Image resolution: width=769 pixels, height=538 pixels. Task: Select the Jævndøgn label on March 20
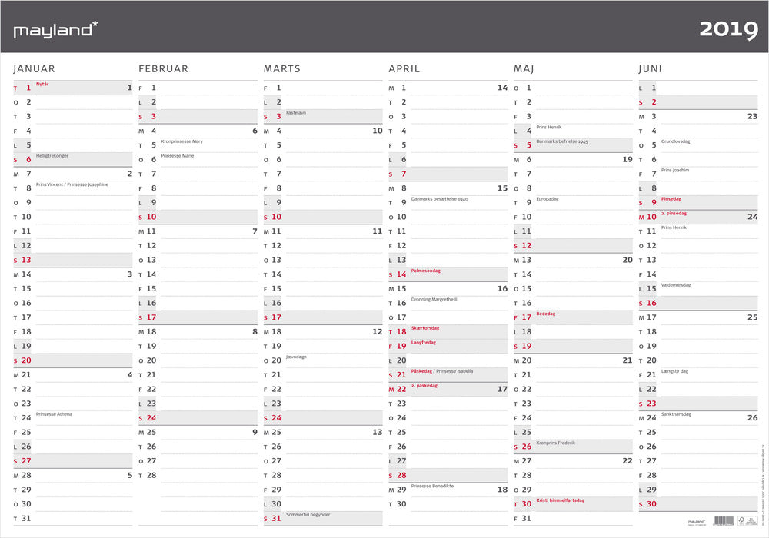296,357
